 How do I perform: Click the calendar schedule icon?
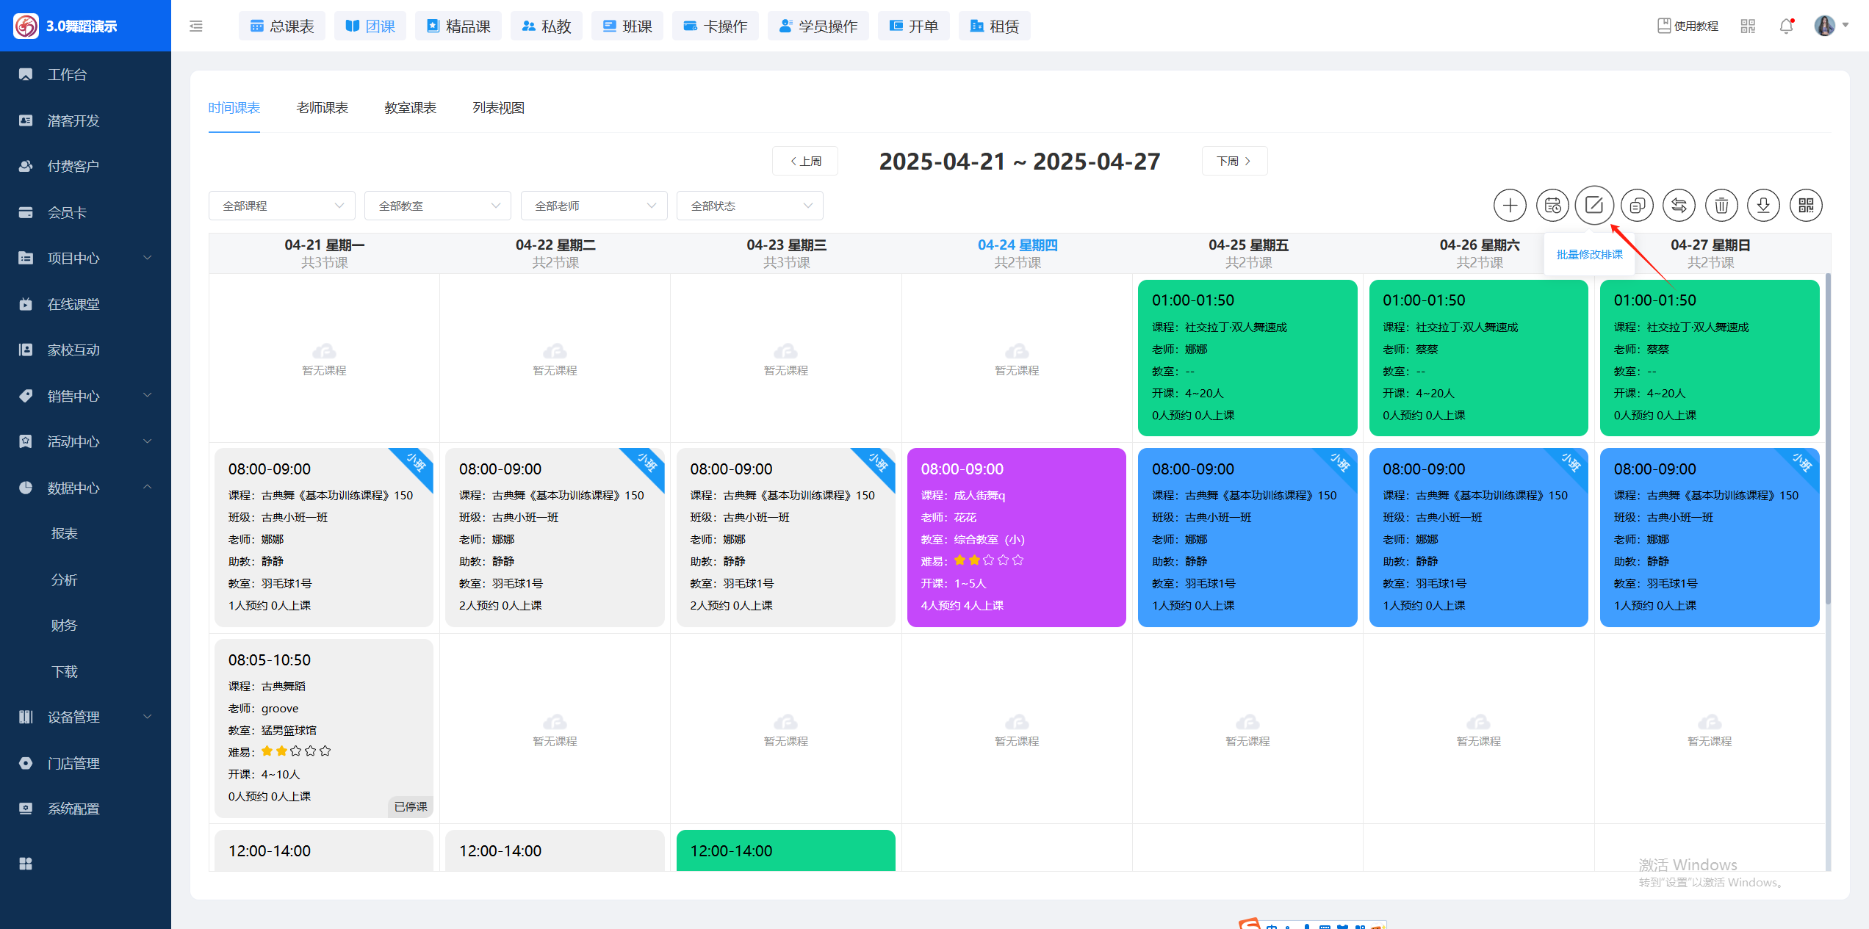(1552, 206)
